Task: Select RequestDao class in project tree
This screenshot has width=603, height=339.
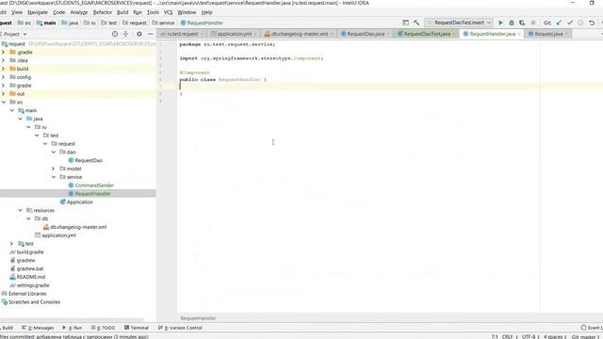Action: click(89, 160)
